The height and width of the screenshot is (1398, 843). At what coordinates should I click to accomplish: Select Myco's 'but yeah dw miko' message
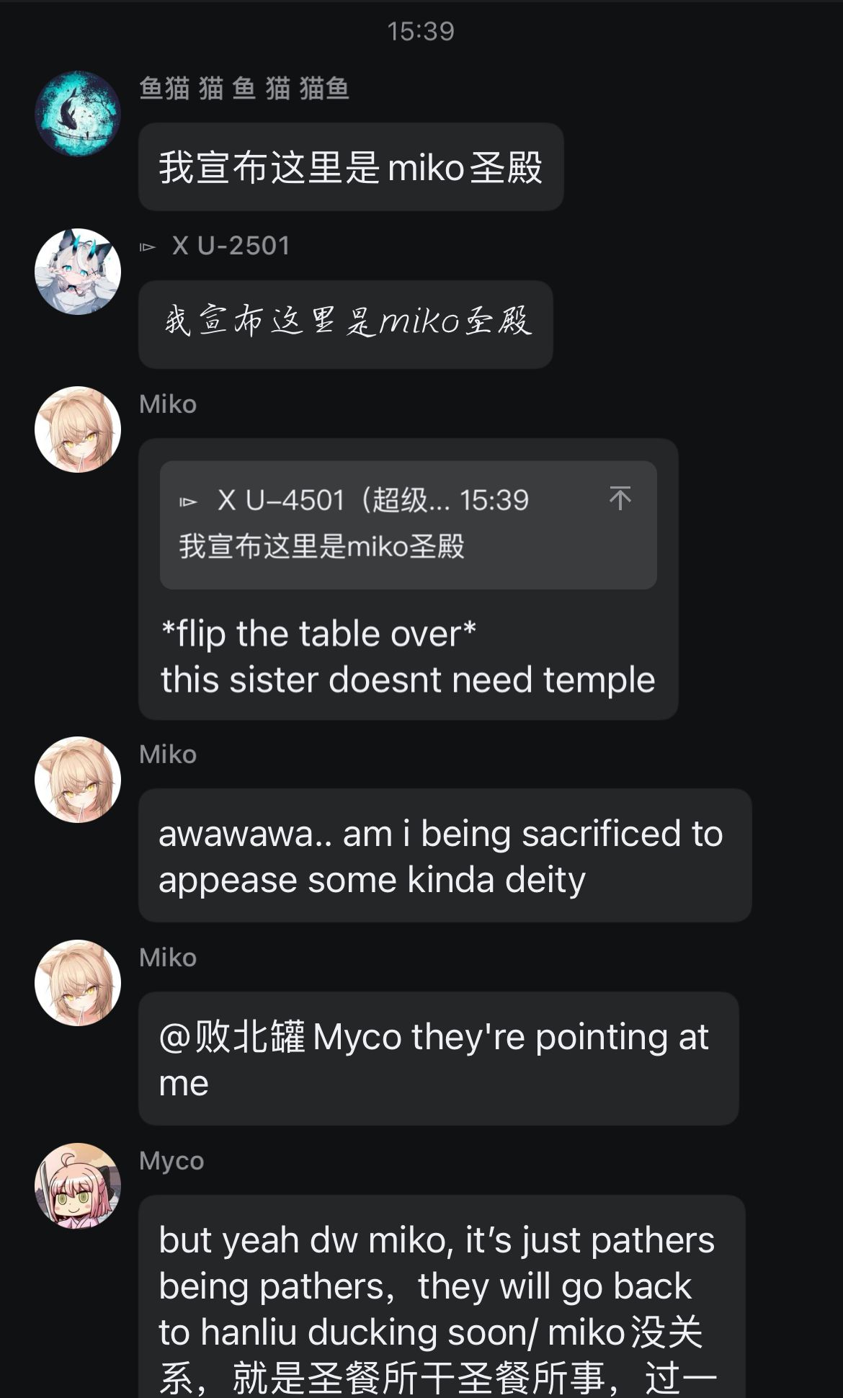click(x=442, y=1296)
